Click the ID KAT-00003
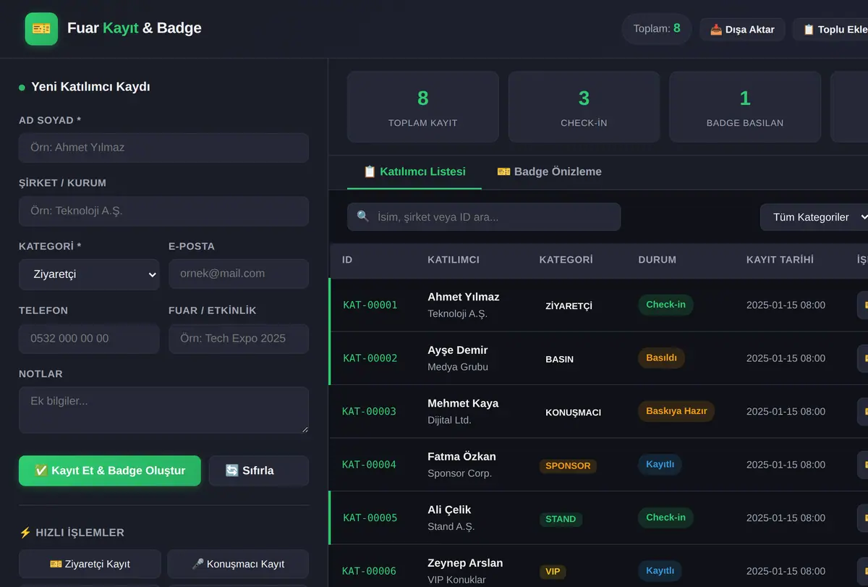 pyautogui.click(x=370, y=411)
